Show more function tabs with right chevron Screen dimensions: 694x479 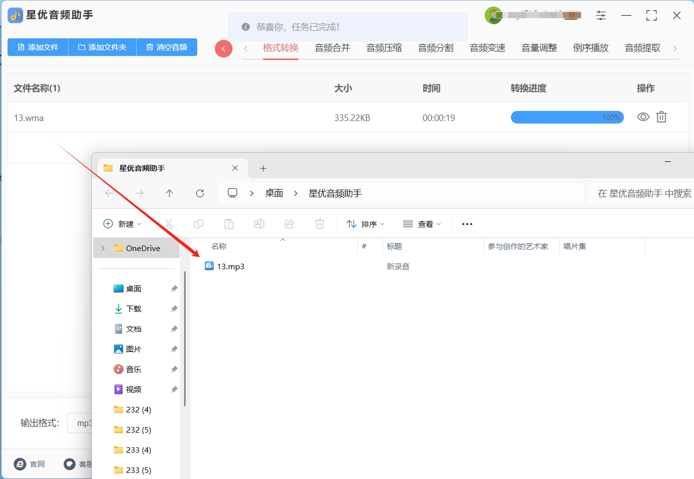[675, 48]
